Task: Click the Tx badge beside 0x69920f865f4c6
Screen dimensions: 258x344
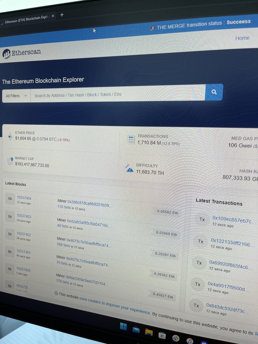Action: 199,263
